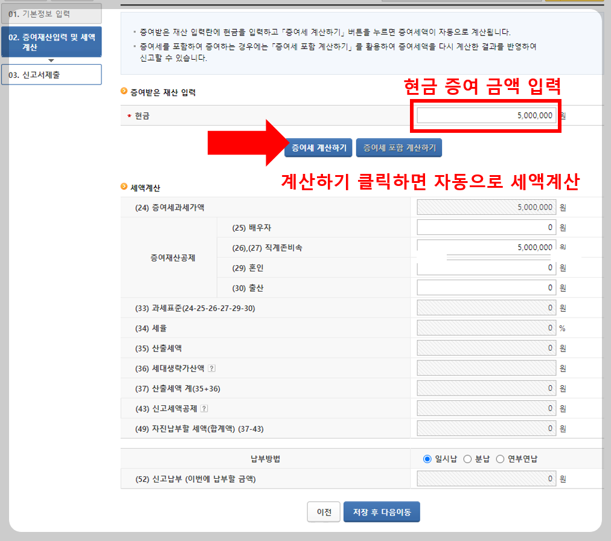This screenshot has width=611, height=541.
Task: Click the help icon beside 세대생략가산액
Action: click(x=211, y=369)
